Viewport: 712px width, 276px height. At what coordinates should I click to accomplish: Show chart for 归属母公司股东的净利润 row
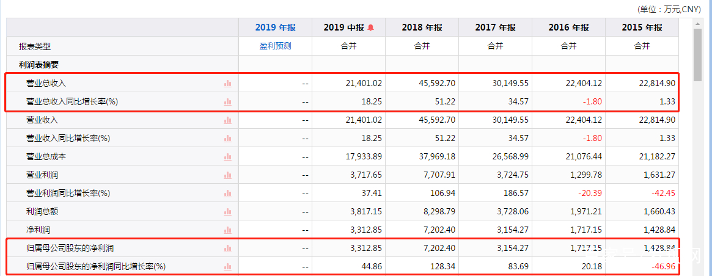click(x=227, y=249)
